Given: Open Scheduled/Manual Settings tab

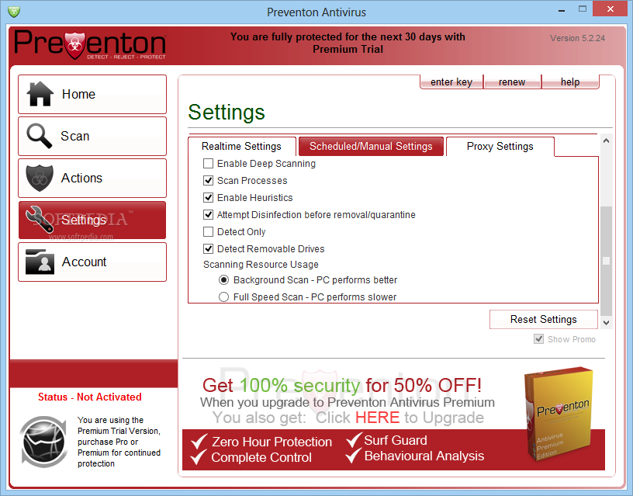Looking at the screenshot, I should coord(371,146).
